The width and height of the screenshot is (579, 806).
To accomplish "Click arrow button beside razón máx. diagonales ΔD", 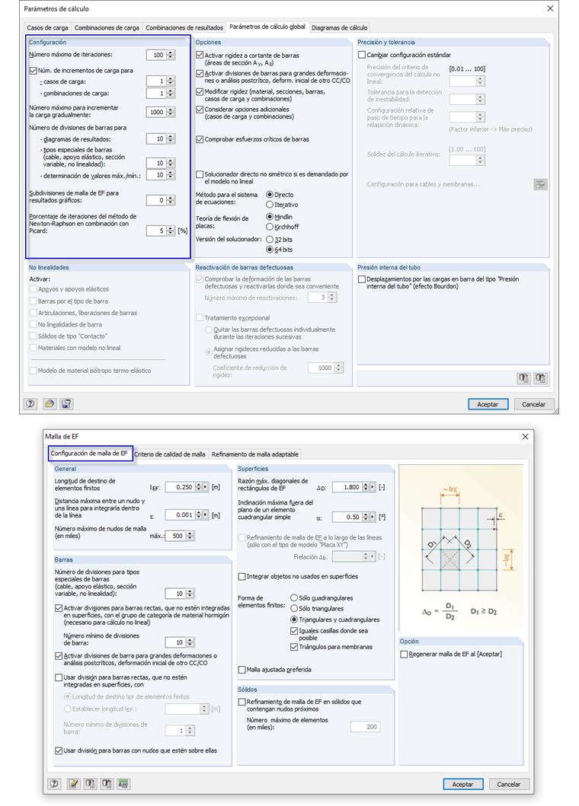I will tap(372, 487).
